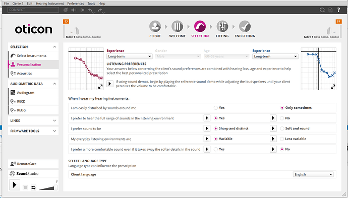Select Soft and round sound preference

point(282,128)
